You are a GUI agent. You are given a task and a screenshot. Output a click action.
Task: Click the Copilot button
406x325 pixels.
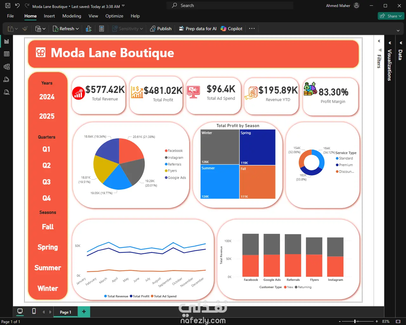(231, 29)
